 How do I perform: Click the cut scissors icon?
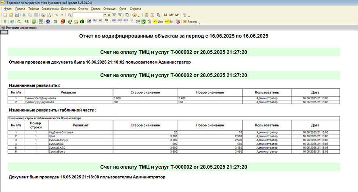point(25,15)
